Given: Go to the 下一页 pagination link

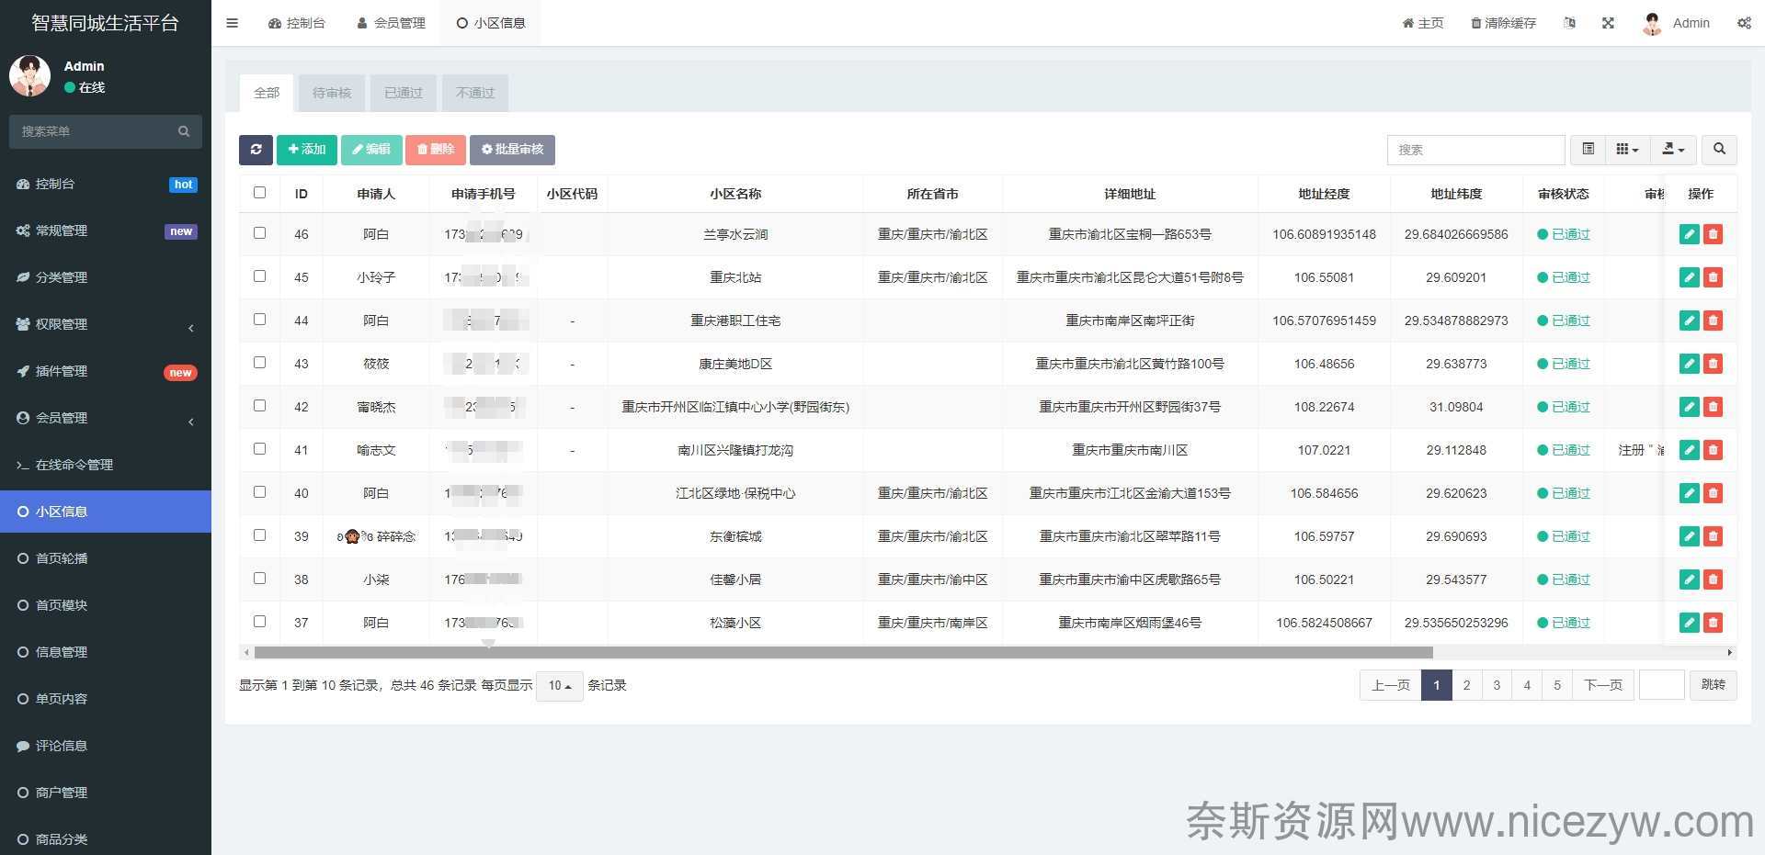Looking at the screenshot, I should pos(1602,685).
